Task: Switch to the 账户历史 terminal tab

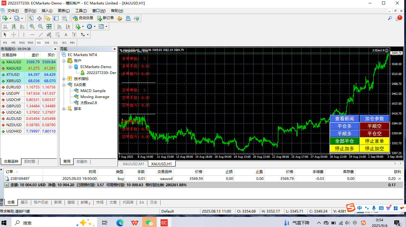Action: pos(41,202)
